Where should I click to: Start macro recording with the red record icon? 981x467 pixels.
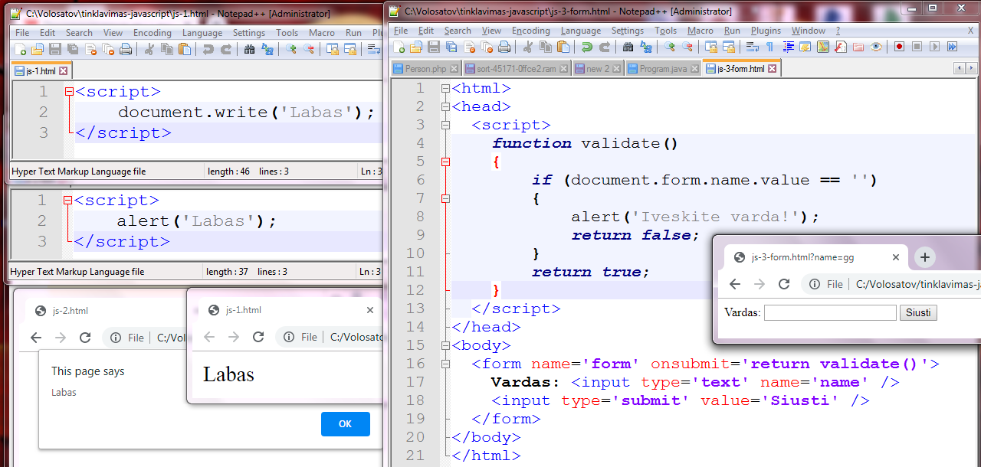[x=900, y=47]
